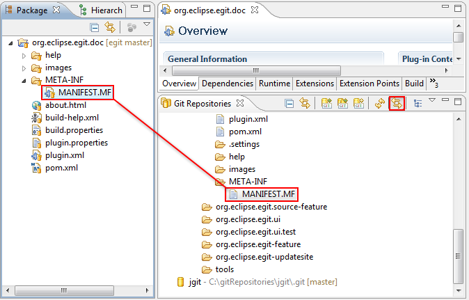This screenshot has width=469, height=300.
Task: Open the Overview page tab
Action: [179, 84]
